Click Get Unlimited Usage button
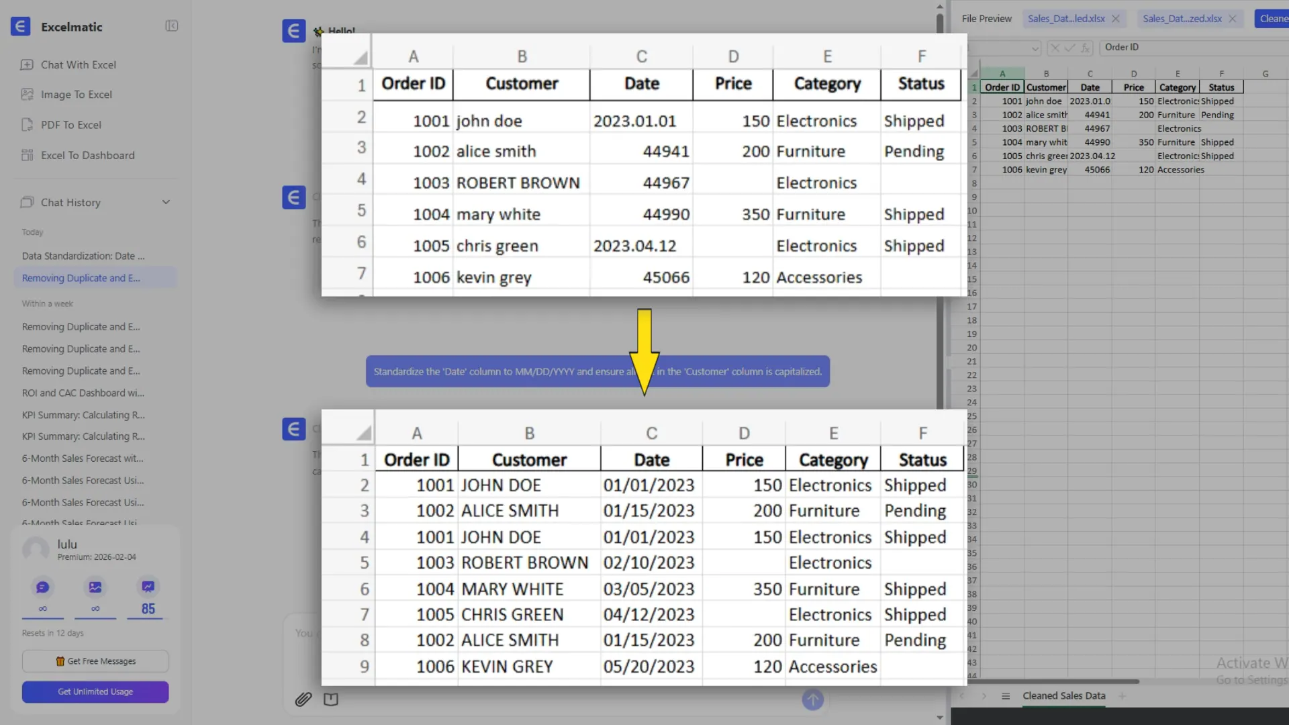The image size is (1289, 725). (x=95, y=692)
